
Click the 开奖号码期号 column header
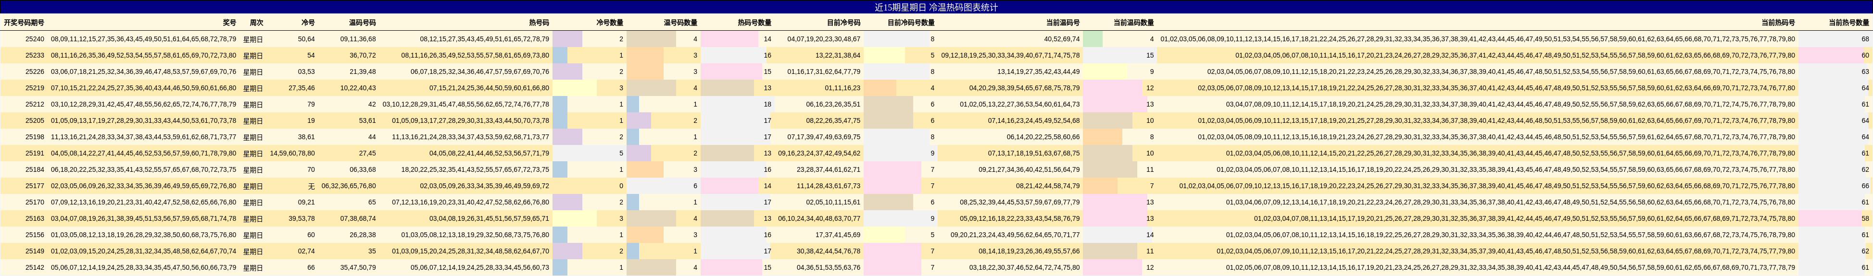click(x=24, y=23)
